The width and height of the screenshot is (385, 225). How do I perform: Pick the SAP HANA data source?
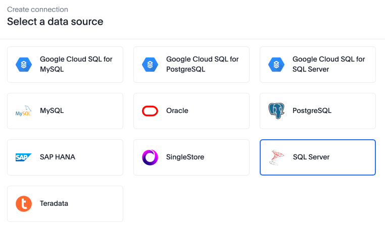[x=65, y=157]
